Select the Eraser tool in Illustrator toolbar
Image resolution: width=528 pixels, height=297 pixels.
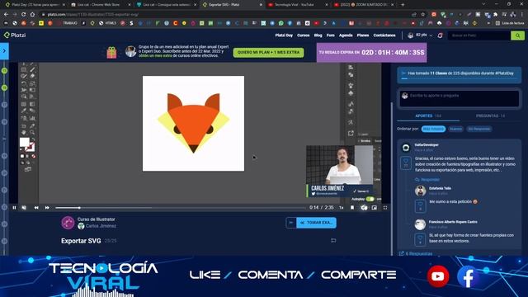pos(32,76)
